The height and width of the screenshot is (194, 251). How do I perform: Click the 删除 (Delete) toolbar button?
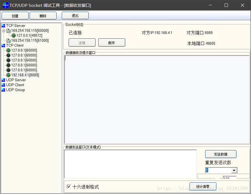point(43,16)
